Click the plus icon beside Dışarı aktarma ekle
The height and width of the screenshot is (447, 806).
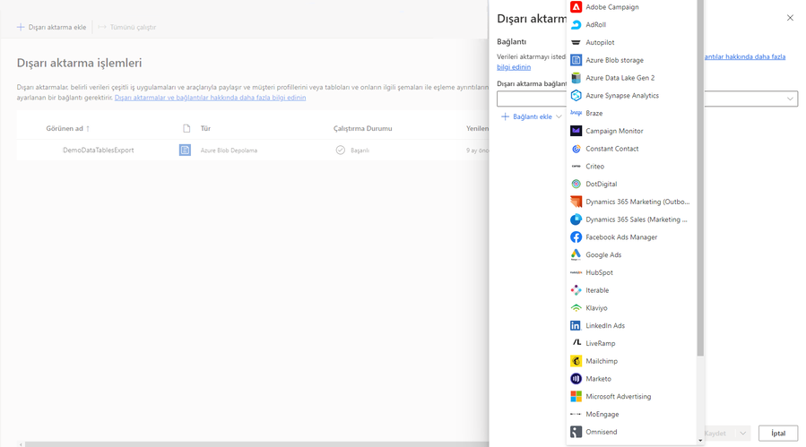point(21,27)
